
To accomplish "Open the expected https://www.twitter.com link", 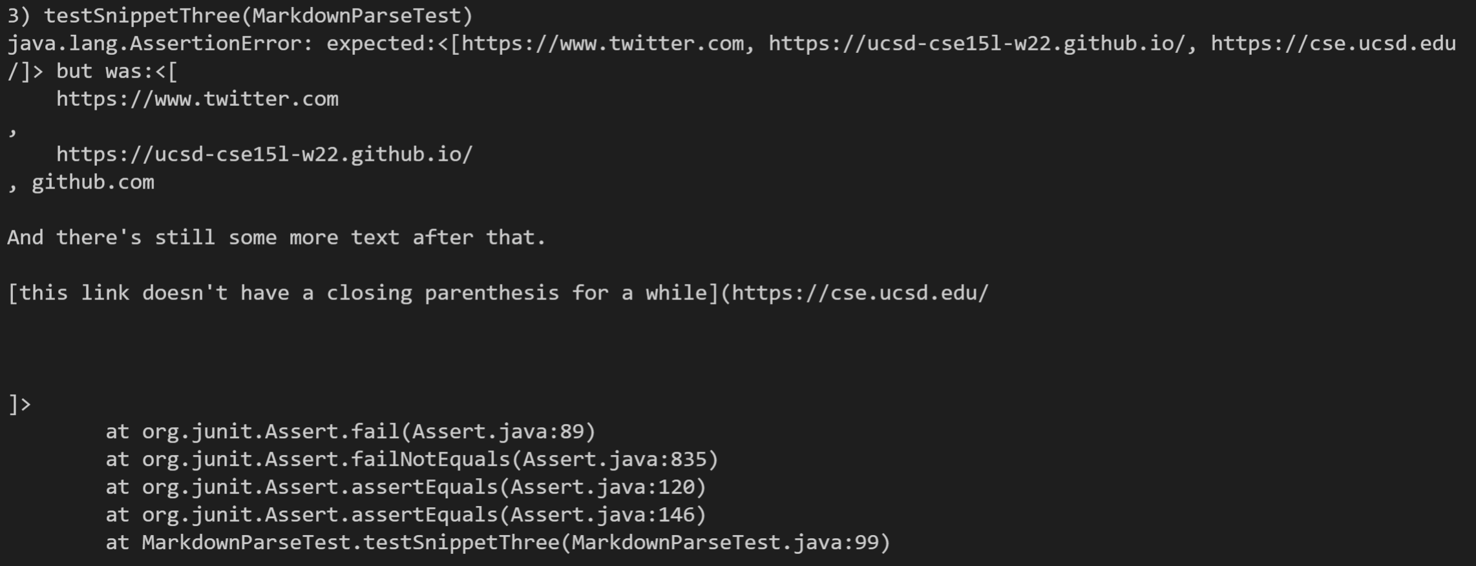I will point(603,43).
